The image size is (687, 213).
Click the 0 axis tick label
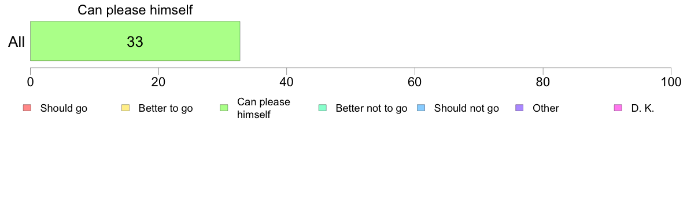point(30,82)
